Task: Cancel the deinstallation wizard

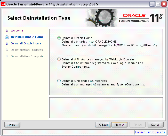Action: click(x=156, y=125)
